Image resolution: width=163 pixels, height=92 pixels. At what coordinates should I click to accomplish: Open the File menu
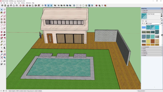pyautogui.click(x=1, y=3)
